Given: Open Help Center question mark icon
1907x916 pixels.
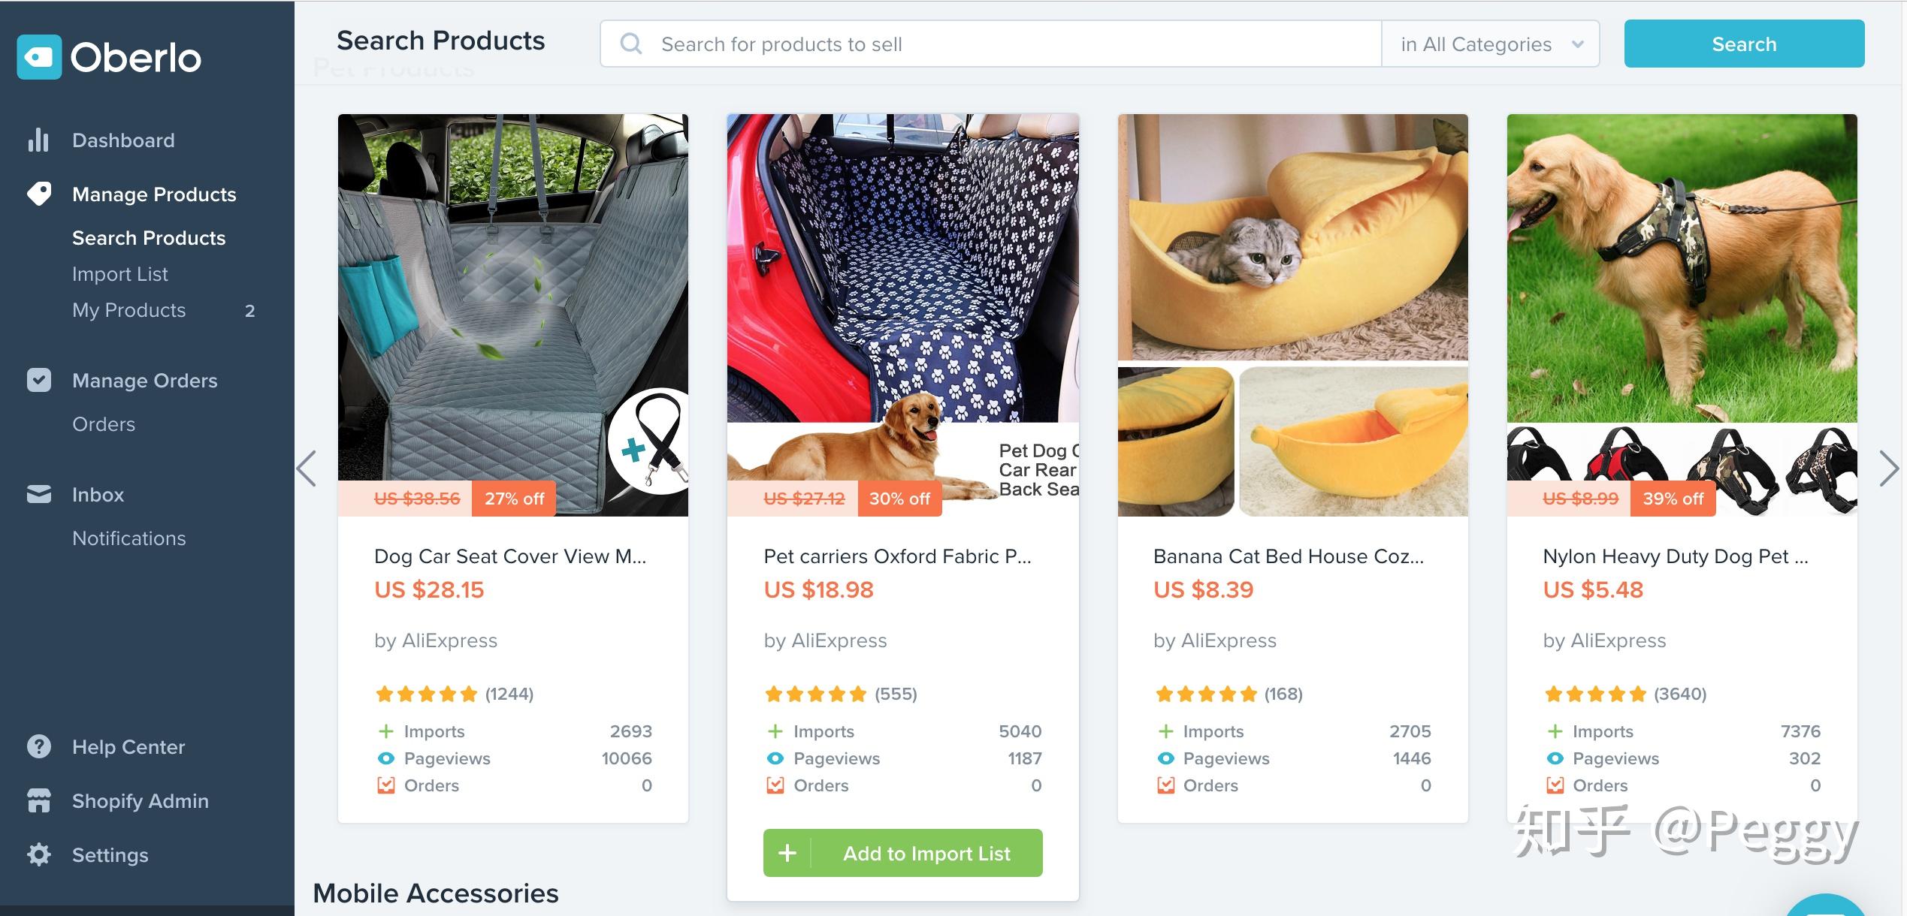Looking at the screenshot, I should pos(39,746).
